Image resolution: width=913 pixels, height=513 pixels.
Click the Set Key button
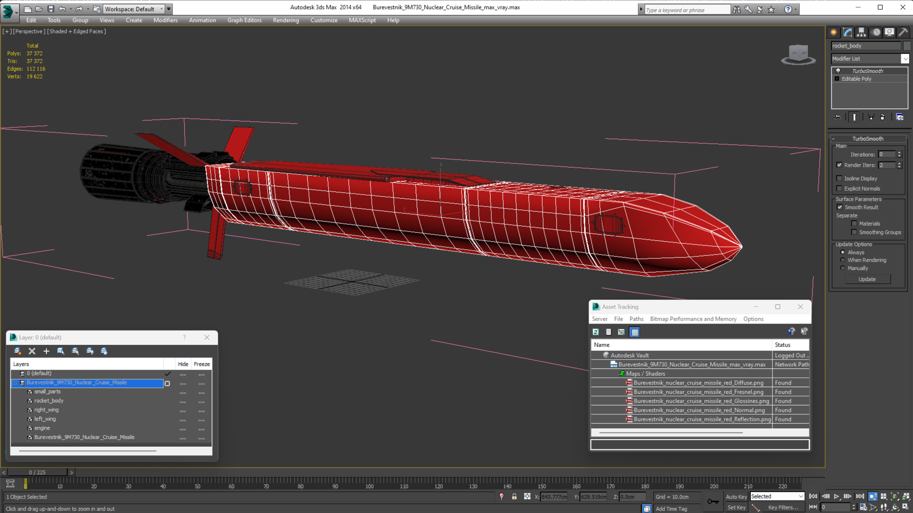(736, 507)
